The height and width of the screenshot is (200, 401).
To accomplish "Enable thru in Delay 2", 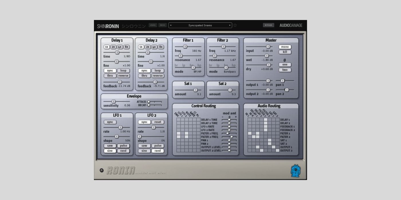I will coord(144,76).
